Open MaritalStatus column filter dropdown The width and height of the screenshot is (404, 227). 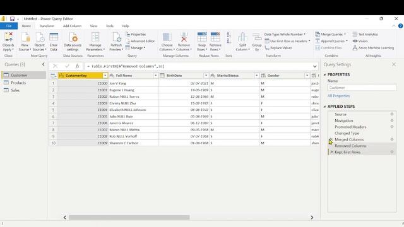point(257,76)
